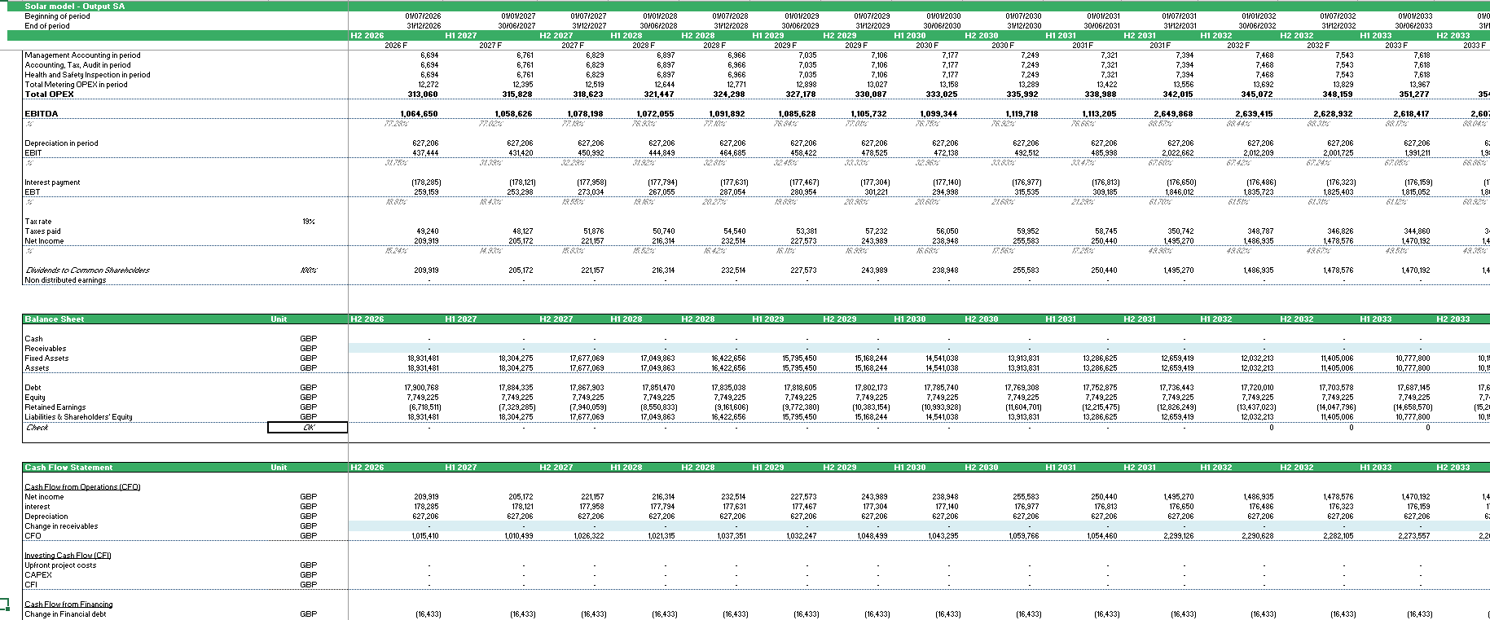The width and height of the screenshot is (1490, 620).
Task: Select the "Debt" row label
Action: (x=33, y=388)
